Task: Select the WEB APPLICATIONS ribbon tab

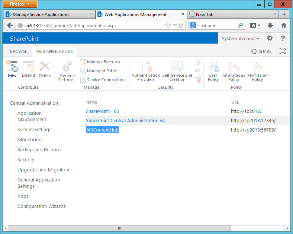Action: pos(54,51)
